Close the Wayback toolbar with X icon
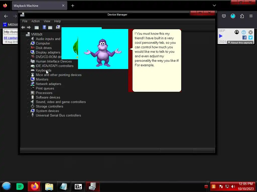This screenshot has height=192, width=257. click(251, 32)
